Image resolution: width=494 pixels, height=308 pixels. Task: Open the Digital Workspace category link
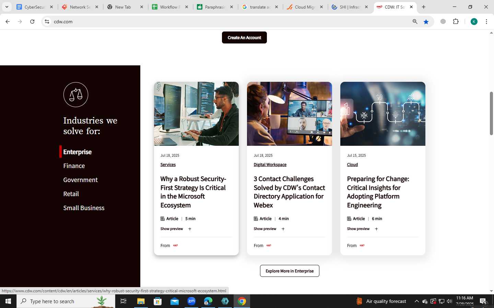pos(270,165)
